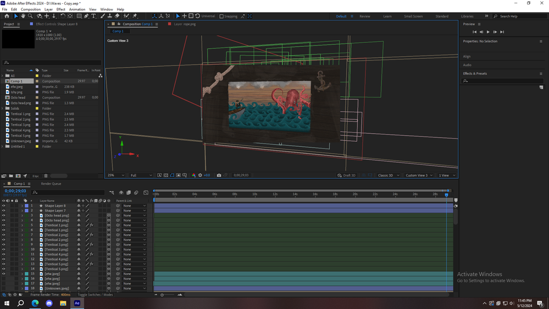Select the Roto Brush tool
This screenshot has width=549, height=309.
tap(126, 16)
